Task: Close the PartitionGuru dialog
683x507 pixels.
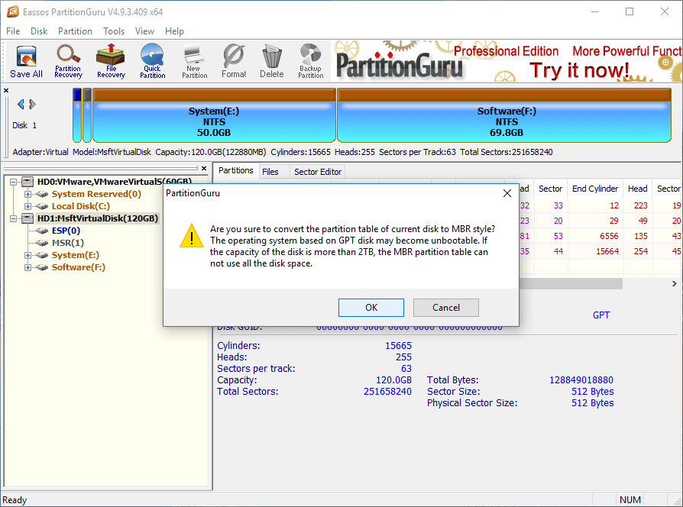Action: click(507, 193)
